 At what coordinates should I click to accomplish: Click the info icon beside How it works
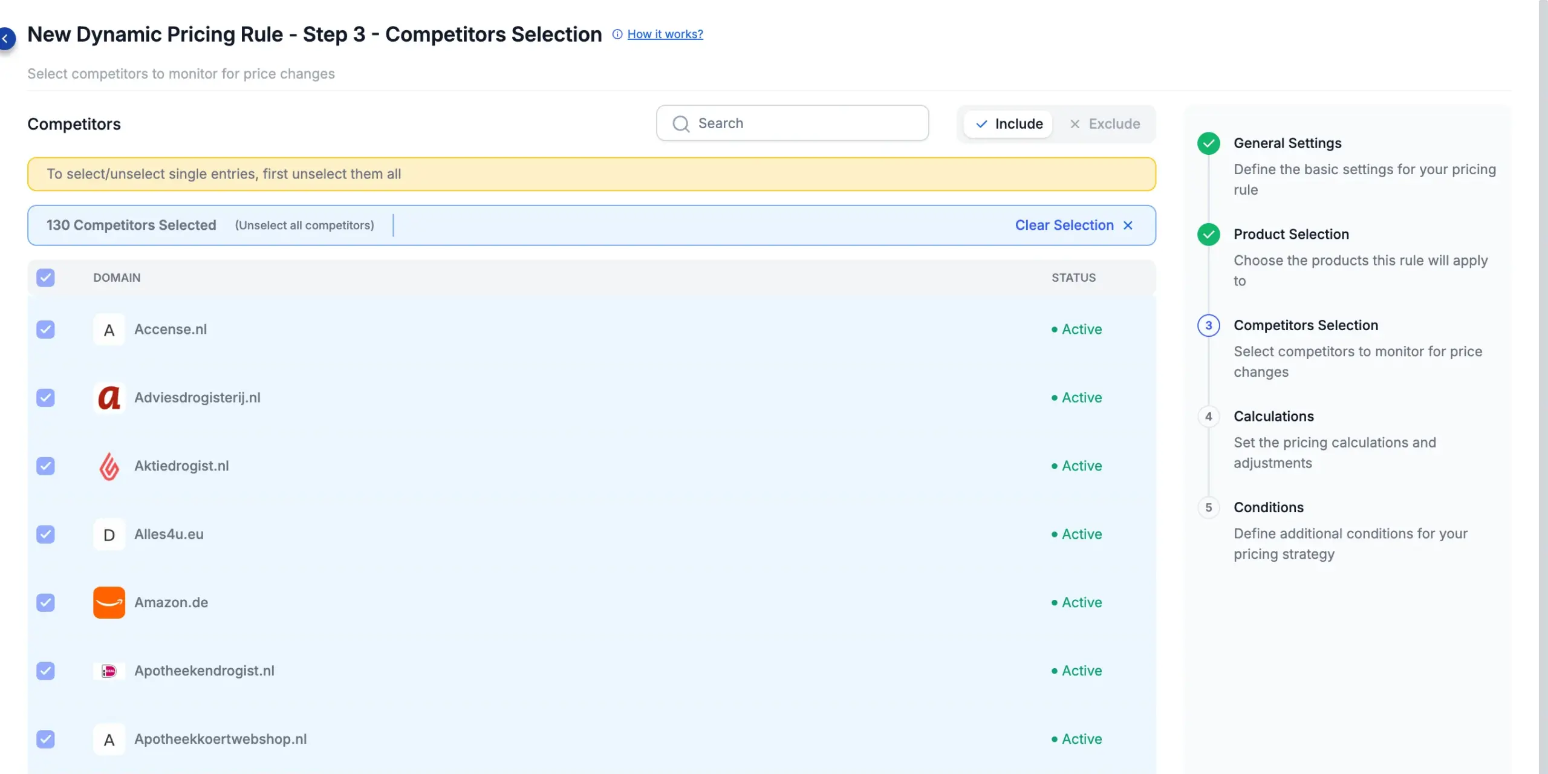click(617, 34)
